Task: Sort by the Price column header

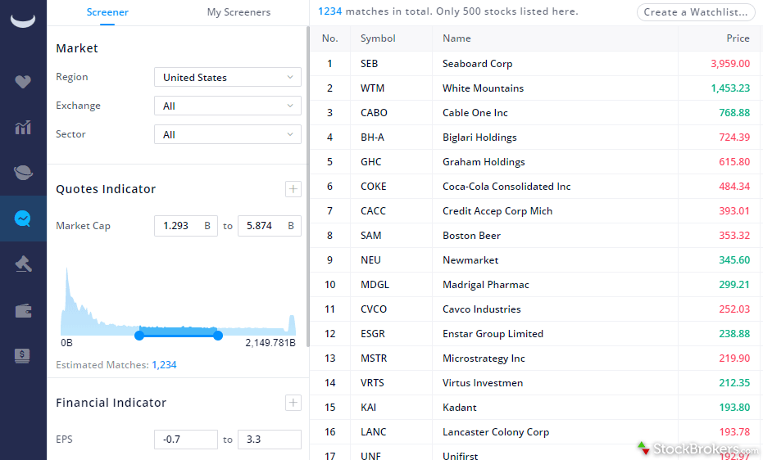Action: (738, 38)
